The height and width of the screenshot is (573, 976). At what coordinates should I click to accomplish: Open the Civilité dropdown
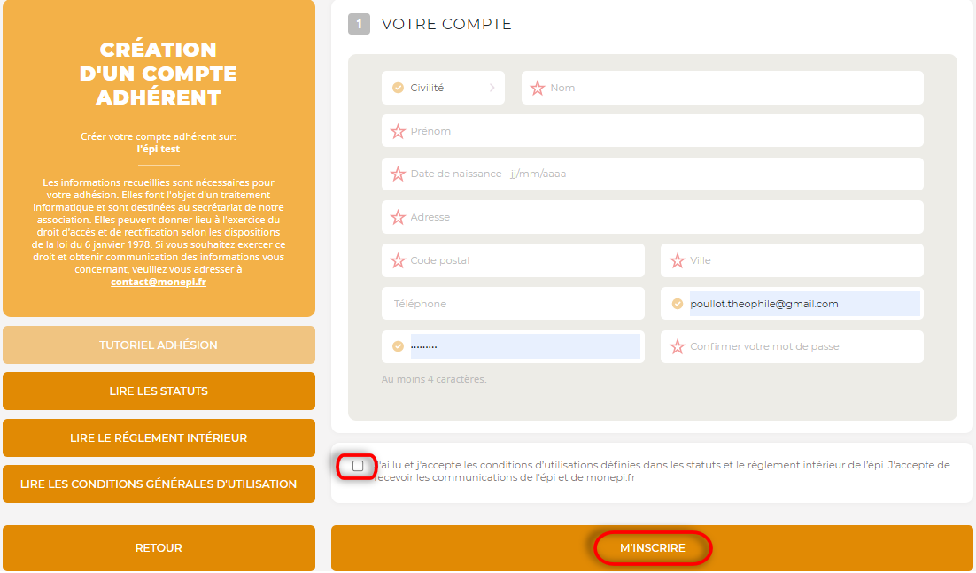[x=444, y=88]
